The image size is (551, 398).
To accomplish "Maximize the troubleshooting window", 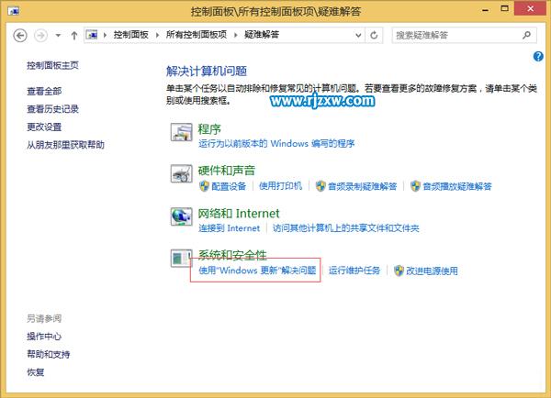I will (504, 8).
